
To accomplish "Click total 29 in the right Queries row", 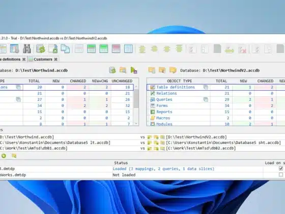I will coord(227,99).
